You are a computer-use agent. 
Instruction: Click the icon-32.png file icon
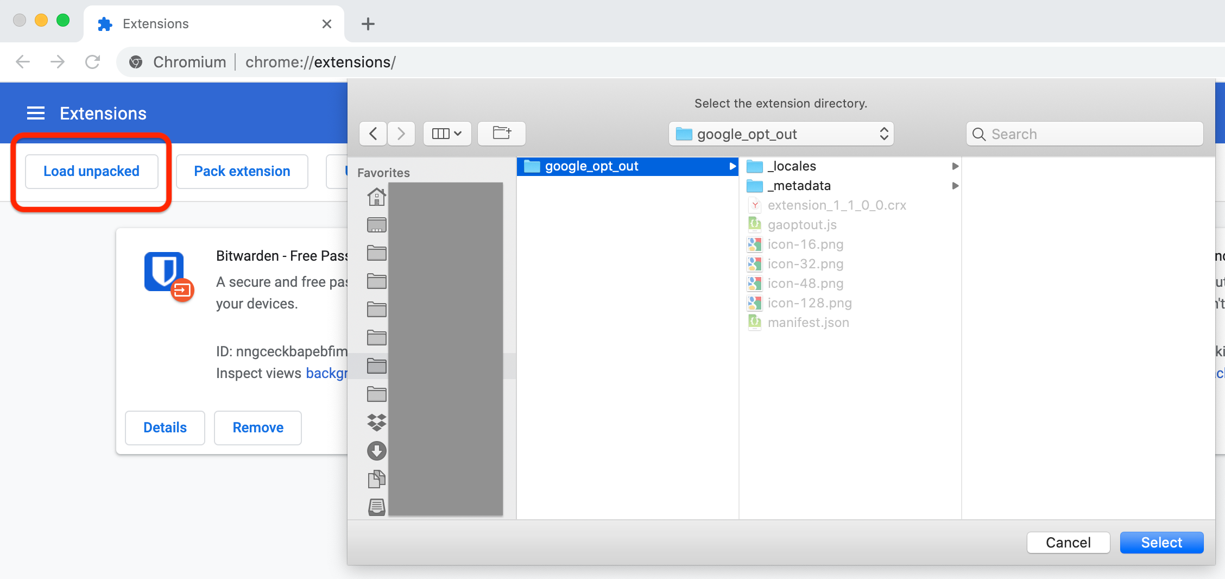pyautogui.click(x=755, y=264)
